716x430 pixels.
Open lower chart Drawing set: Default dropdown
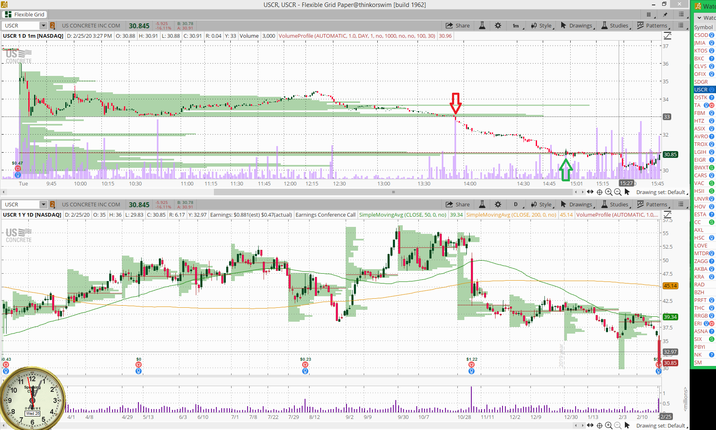662,425
